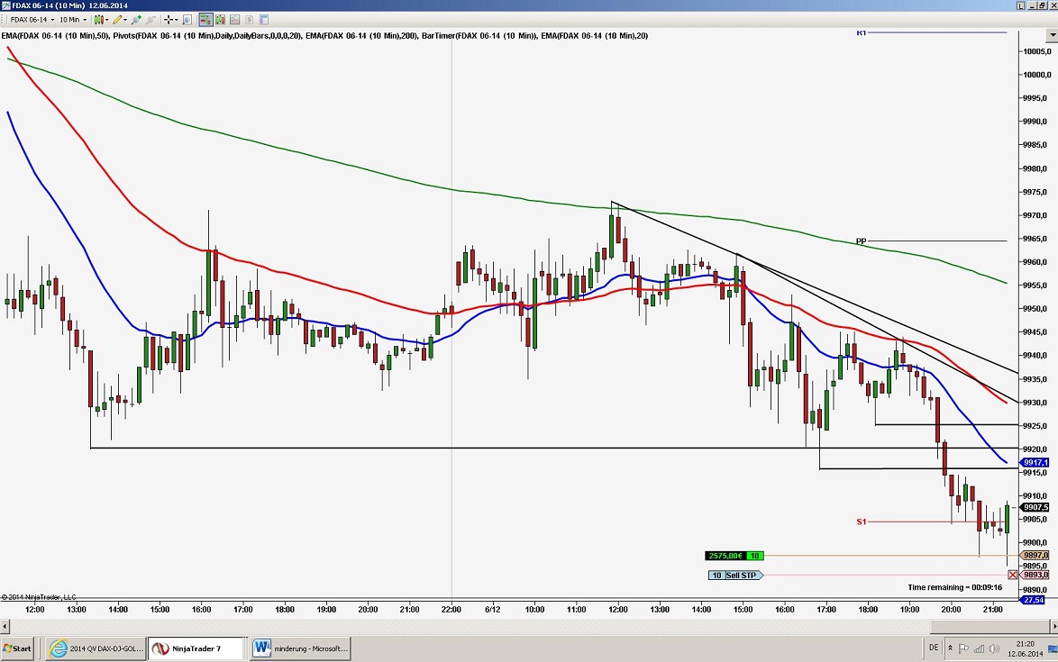Toggle the Chart Trader panel icon
Image resolution: width=1058 pixels, height=662 pixels.
point(206,19)
